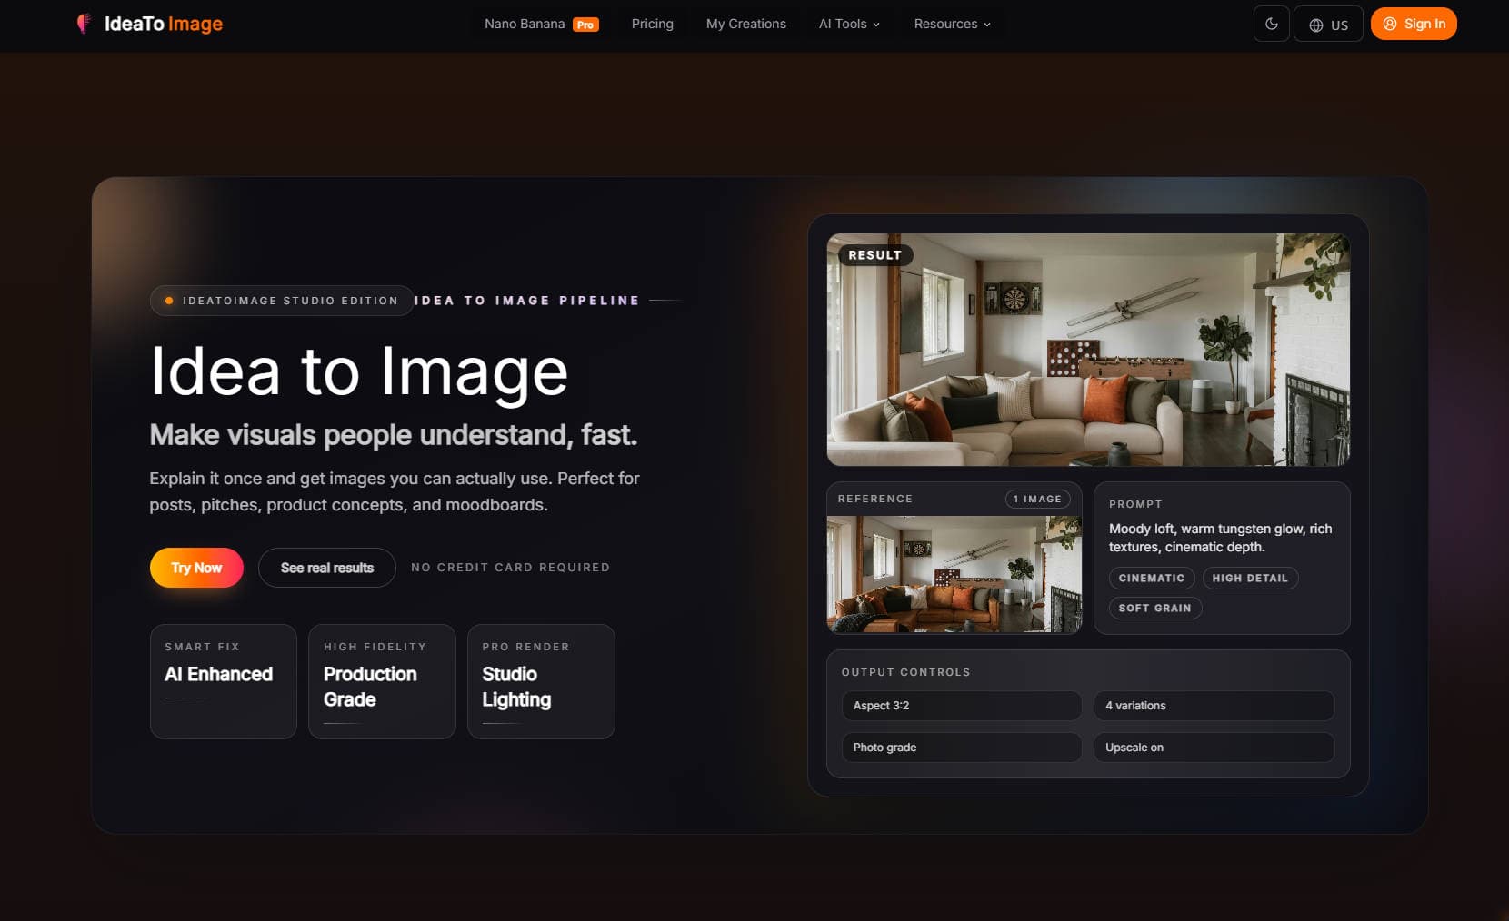Toggle dark mode with the moon icon
1509x921 pixels.
click(x=1270, y=24)
